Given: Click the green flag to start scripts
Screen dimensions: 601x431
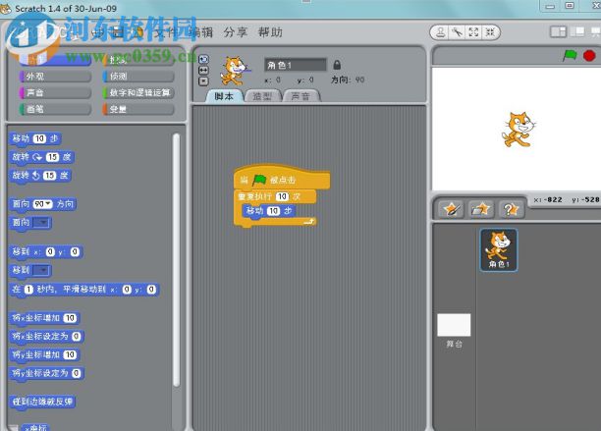Looking at the screenshot, I should click(570, 56).
